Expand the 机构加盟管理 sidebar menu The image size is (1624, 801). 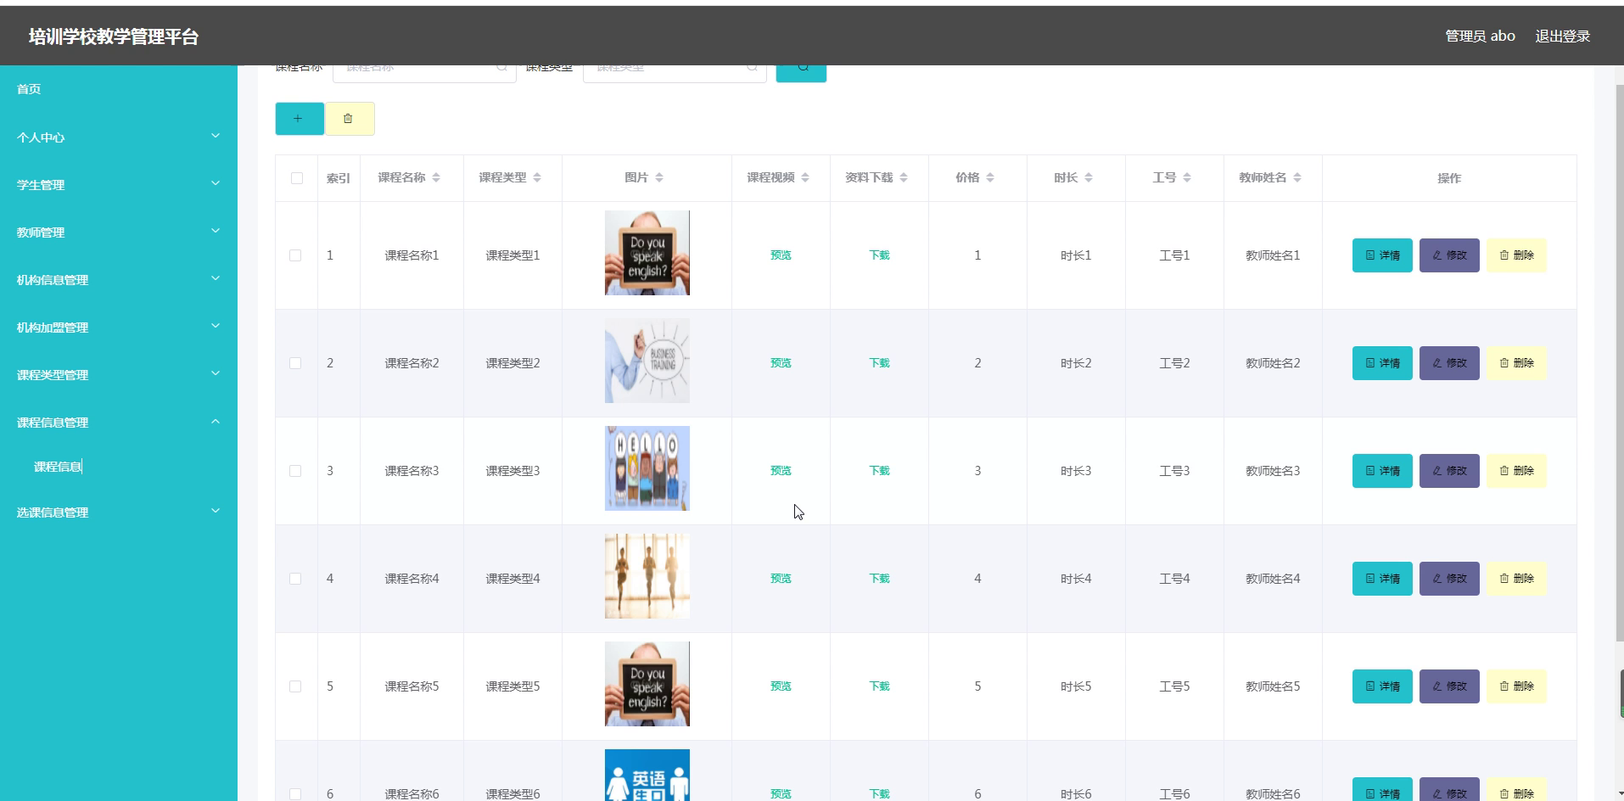[x=119, y=327]
